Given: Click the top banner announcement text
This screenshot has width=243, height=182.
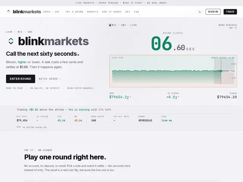Looking at the screenshot, I should 121,3.
